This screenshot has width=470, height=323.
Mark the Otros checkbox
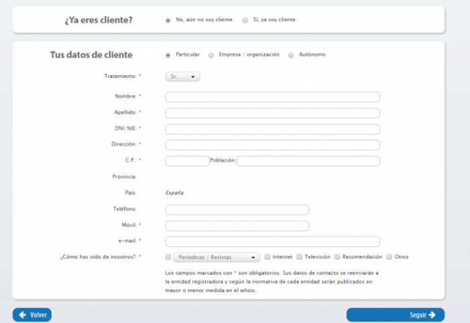[389, 257]
